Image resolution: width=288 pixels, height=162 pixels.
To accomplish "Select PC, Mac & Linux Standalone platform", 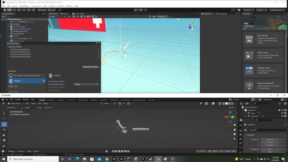I will [x=27, y=76].
